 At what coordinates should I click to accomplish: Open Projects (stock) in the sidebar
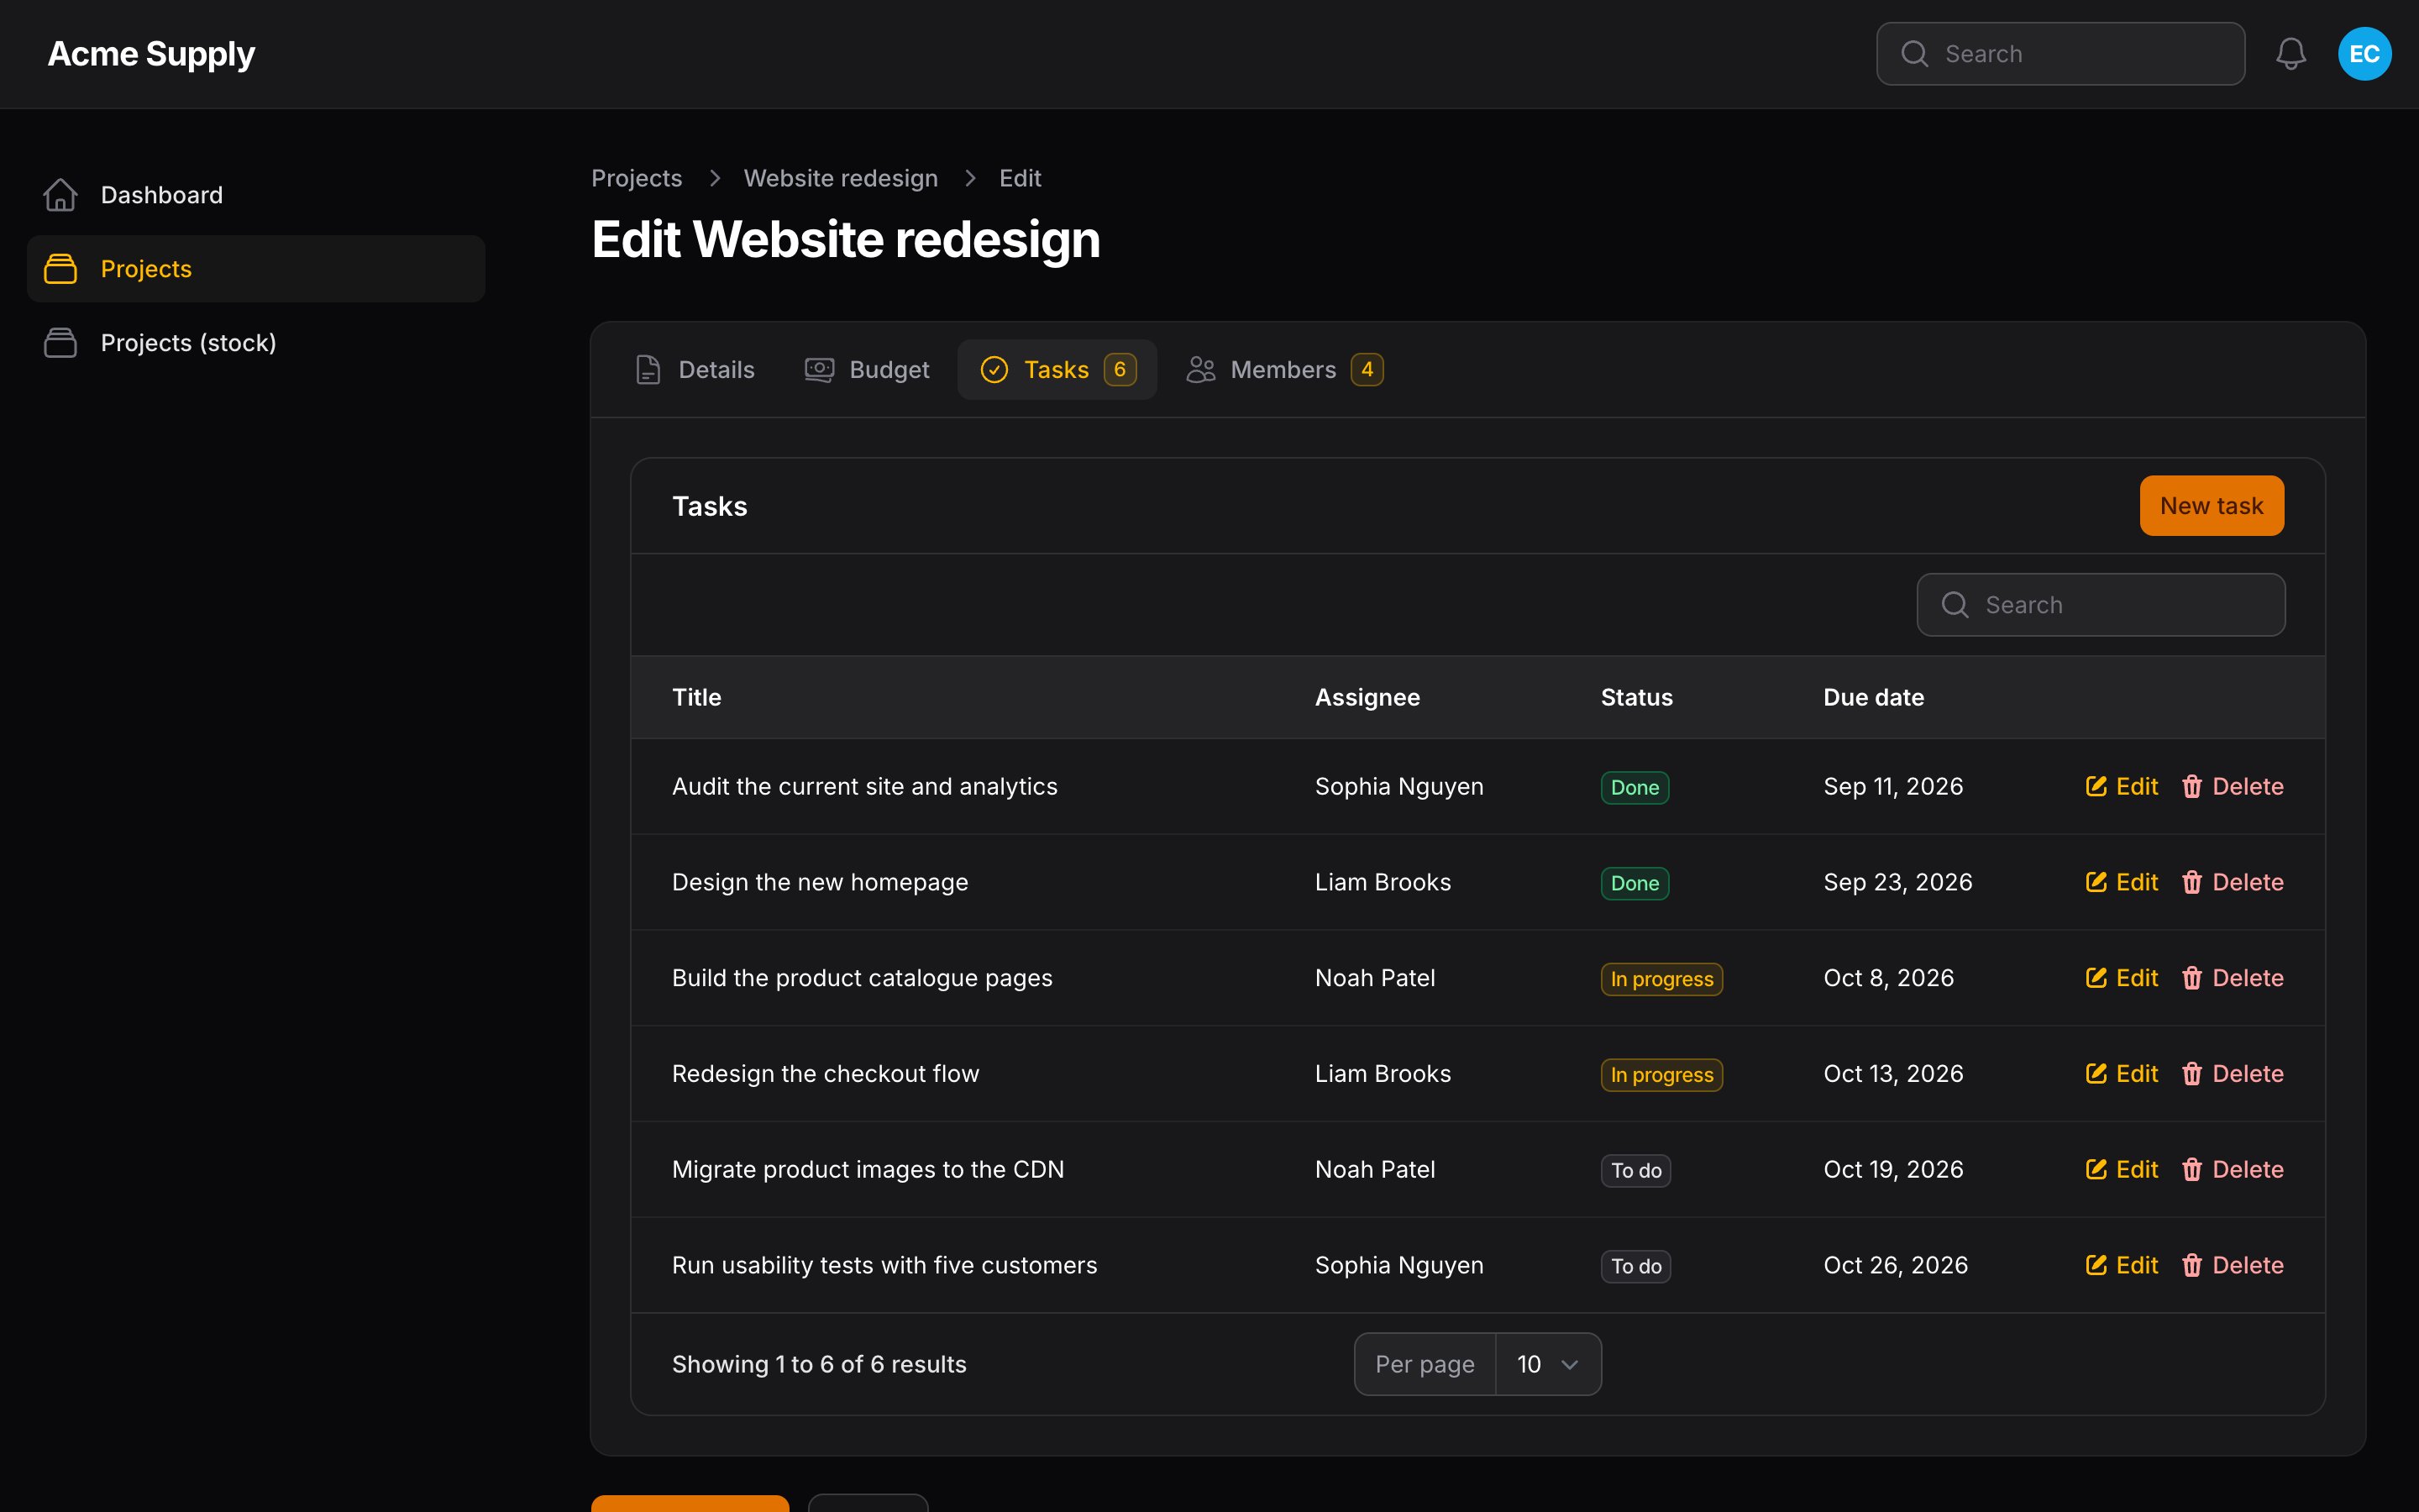[256, 343]
